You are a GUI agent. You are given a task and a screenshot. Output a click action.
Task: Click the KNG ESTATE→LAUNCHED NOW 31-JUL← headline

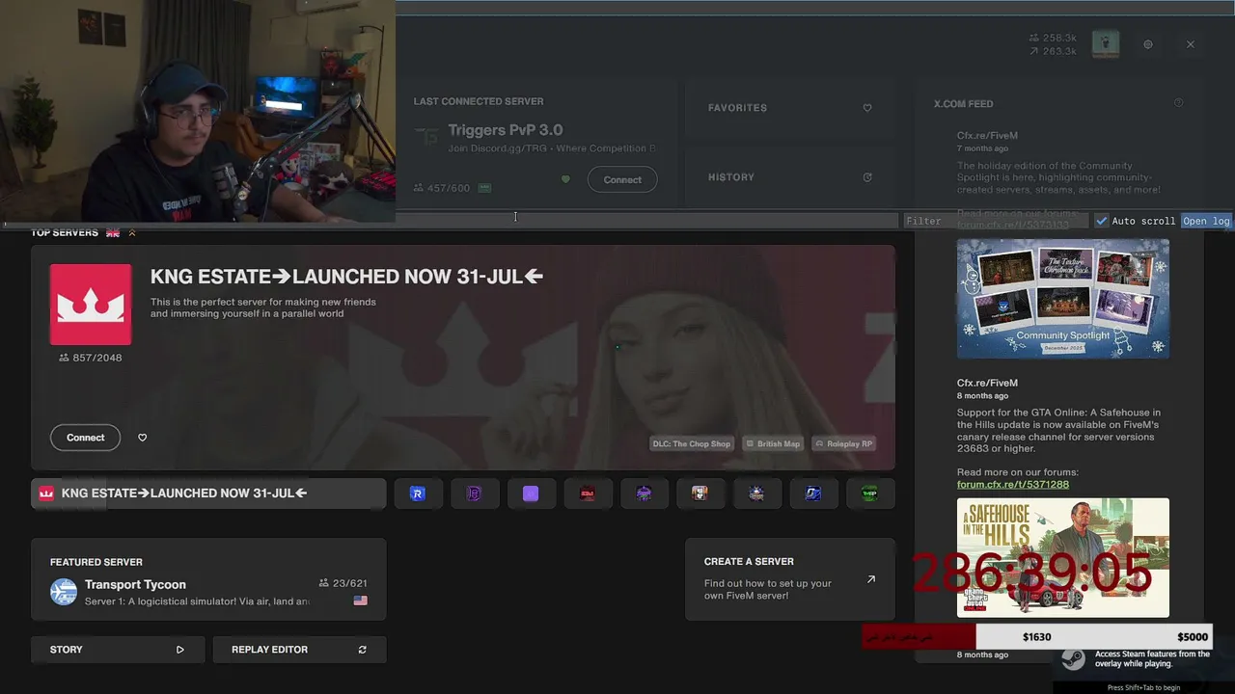[347, 277]
